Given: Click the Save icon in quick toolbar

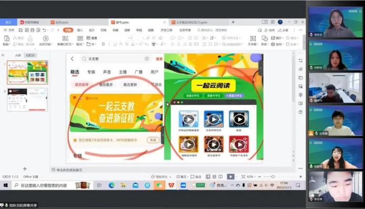Looking at the screenshot, I should click(x=20, y=30).
